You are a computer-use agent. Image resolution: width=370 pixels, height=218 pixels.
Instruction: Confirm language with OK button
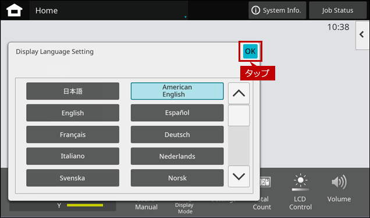pyautogui.click(x=250, y=51)
